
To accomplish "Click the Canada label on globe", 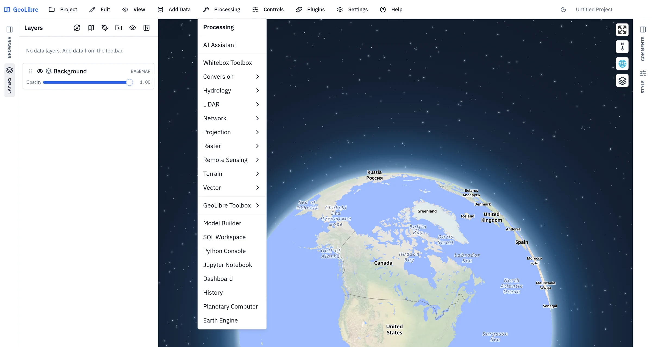I will [383, 263].
